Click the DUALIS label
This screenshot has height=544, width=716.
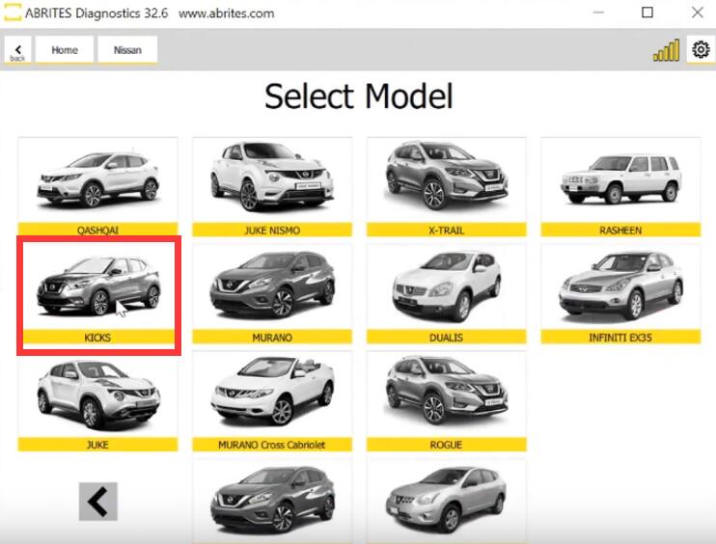pos(447,338)
